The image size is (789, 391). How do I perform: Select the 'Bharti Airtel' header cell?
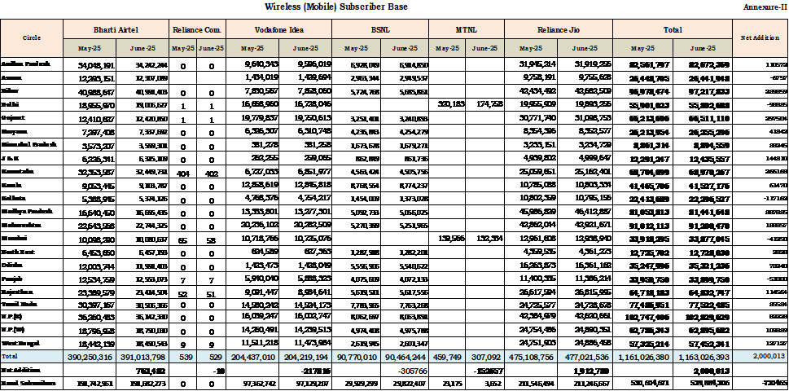(116, 29)
